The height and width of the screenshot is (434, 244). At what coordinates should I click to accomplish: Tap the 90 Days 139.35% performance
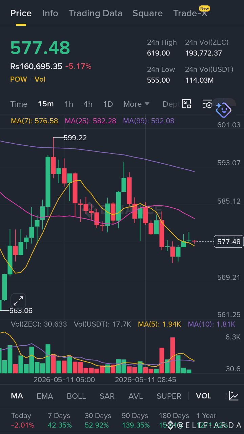[136, 420]
